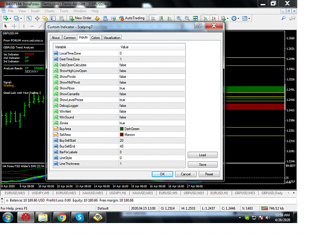Switch to the GBPUSD,Daily chart tab
312x234 pixels.
[x=272, y=193]
